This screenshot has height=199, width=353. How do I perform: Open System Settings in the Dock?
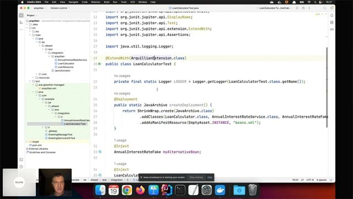pyautogui.click(x=207, y=190)
